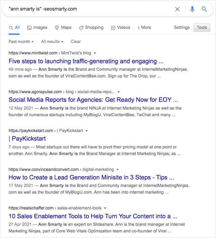Toggle the Tools button

202,28
